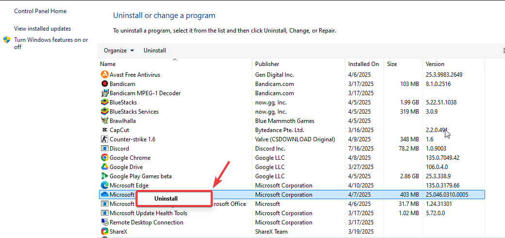
Task: Select the Microsoft Edge name
Action: (x=129, y=186)
